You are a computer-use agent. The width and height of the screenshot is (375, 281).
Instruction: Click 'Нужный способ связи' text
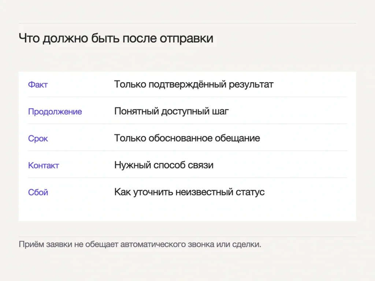point(164,165)
